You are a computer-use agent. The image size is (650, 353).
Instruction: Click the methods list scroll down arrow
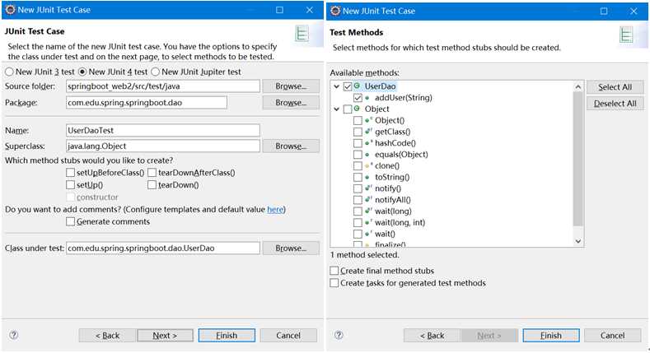click(578, 241)
